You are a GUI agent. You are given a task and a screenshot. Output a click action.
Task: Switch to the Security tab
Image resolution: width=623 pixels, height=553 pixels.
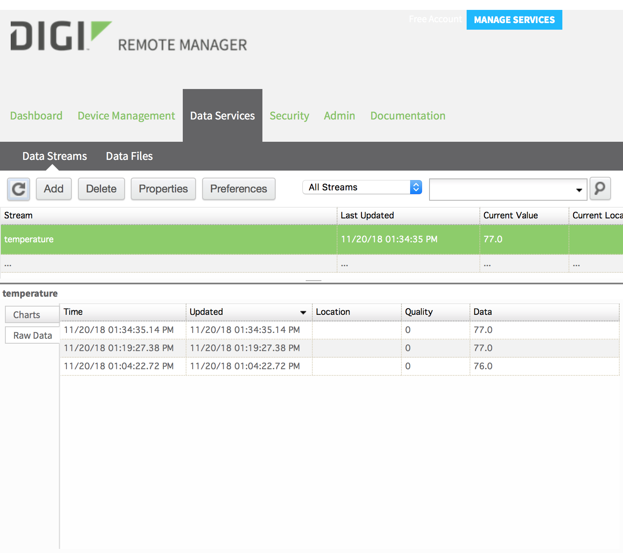[x=289, y=116]
